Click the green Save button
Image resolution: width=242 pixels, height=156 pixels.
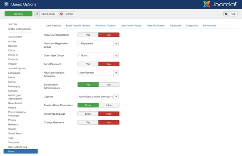click(x=18, y=14)
